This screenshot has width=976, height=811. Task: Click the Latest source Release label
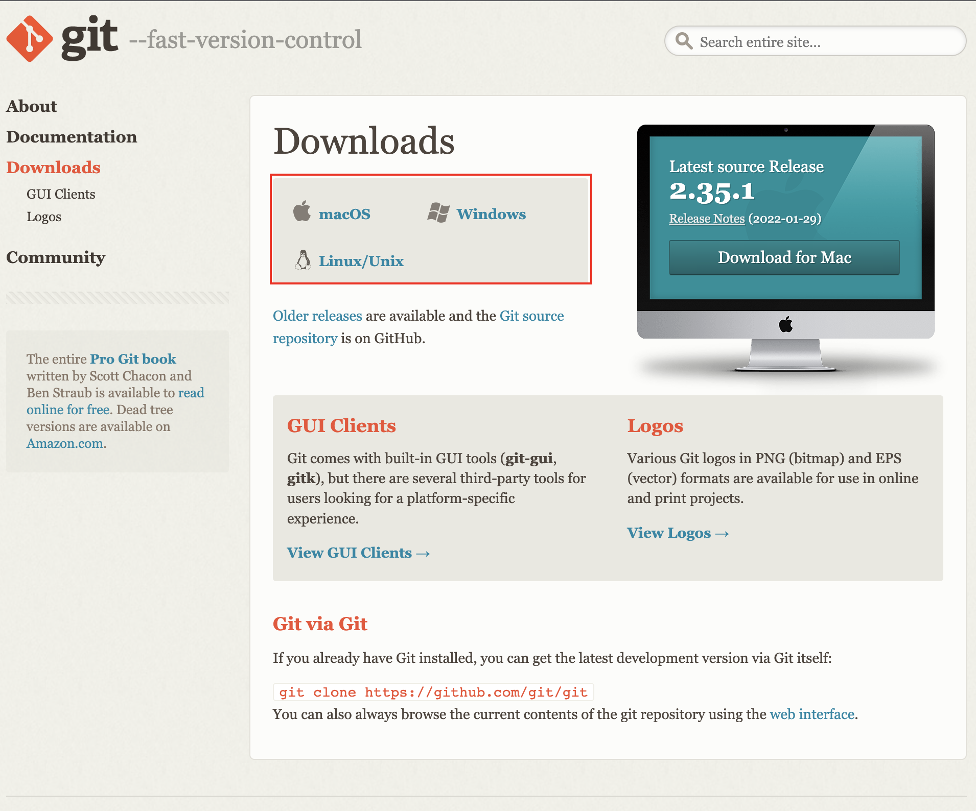(x=747, y=166)
